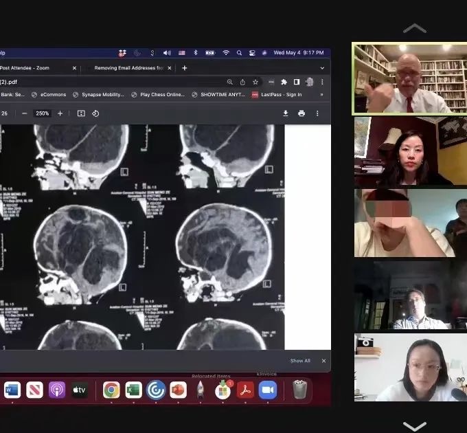The image size is (467, 433).
Task: Print the PDF document
Action: pyautogui.click(x=301, y=113)
